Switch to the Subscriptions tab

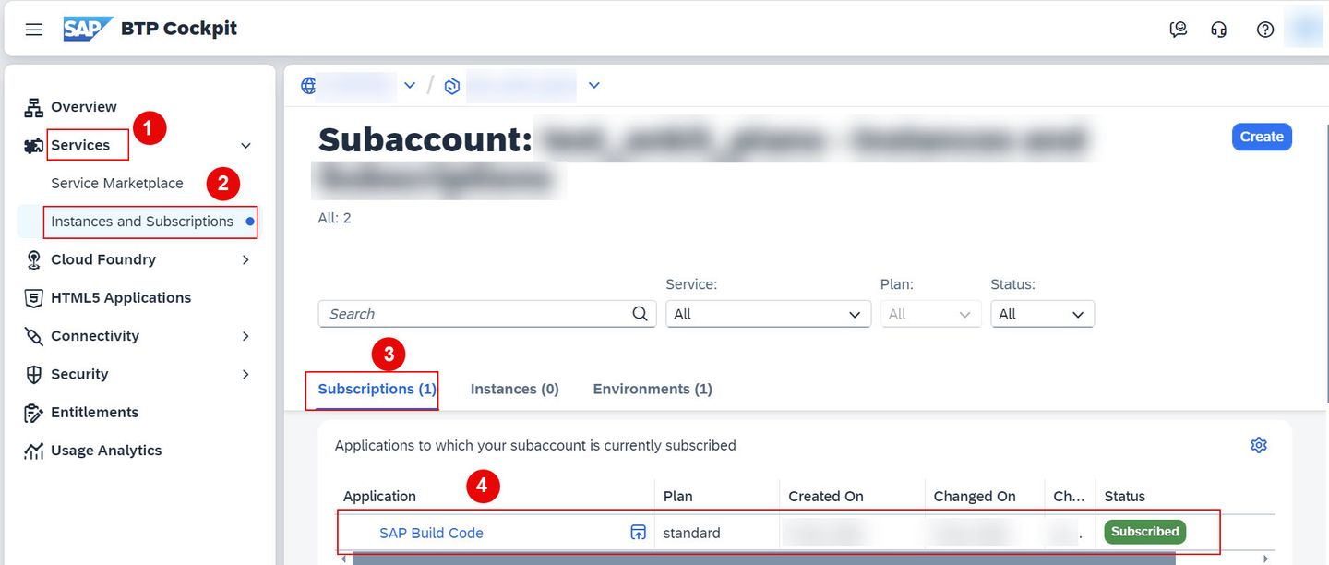click(x=377, y=389)
